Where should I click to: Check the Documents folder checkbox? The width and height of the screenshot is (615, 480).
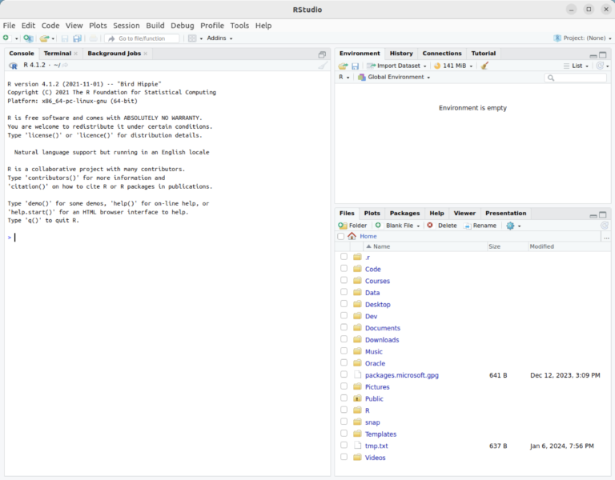[344, 327]
